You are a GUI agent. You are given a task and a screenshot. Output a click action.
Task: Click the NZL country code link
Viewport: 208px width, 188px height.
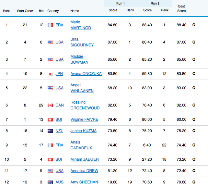click(x=60, y=131)
